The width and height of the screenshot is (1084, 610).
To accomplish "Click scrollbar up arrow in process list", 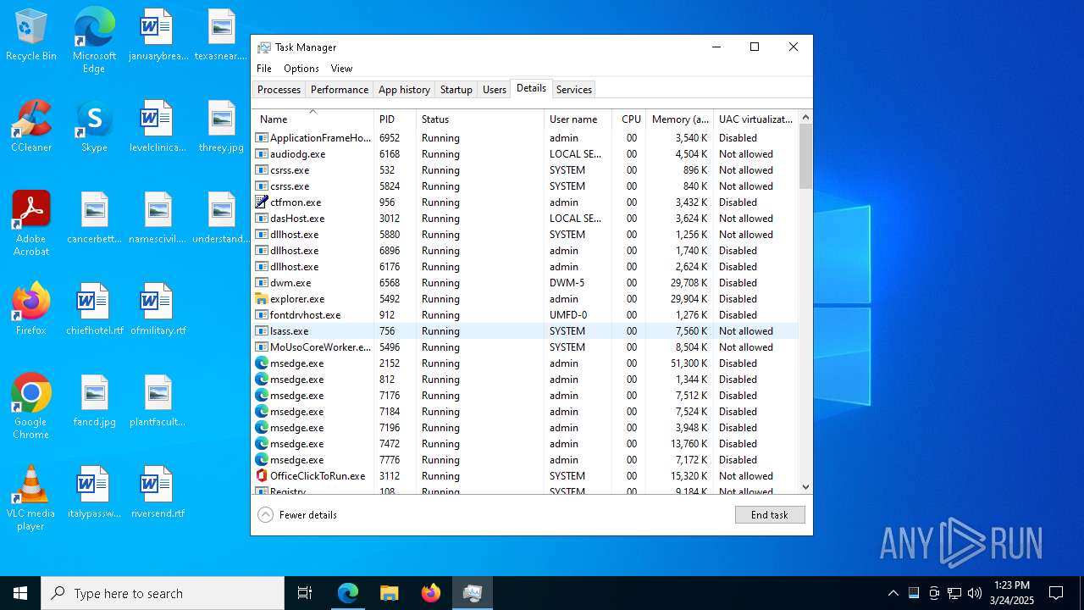I will click(805, 117).
